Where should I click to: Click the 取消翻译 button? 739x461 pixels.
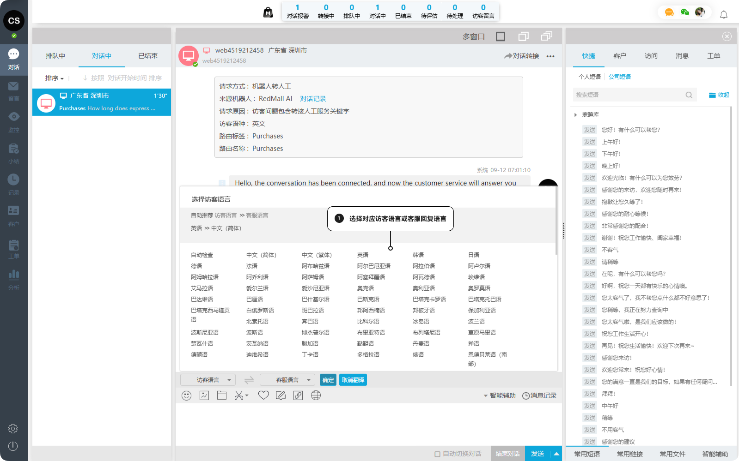point(353,380)
